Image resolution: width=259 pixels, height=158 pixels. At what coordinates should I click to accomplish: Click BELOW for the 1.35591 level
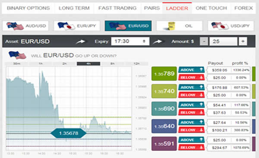coord(191,147)
